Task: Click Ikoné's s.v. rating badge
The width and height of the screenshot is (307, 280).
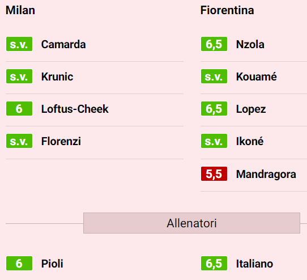Action: (214, 141)
